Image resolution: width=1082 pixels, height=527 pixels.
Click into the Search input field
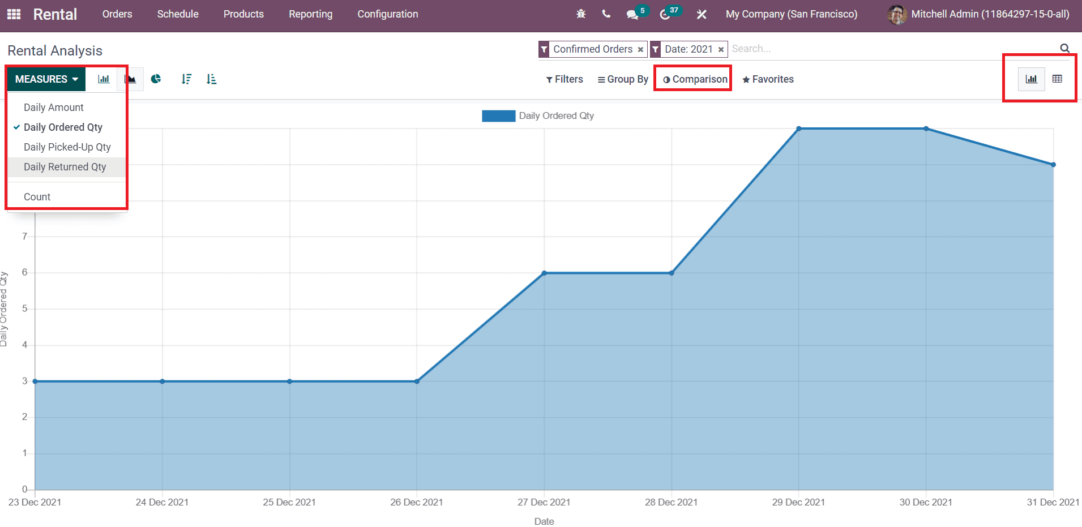(x=889, y=49)
